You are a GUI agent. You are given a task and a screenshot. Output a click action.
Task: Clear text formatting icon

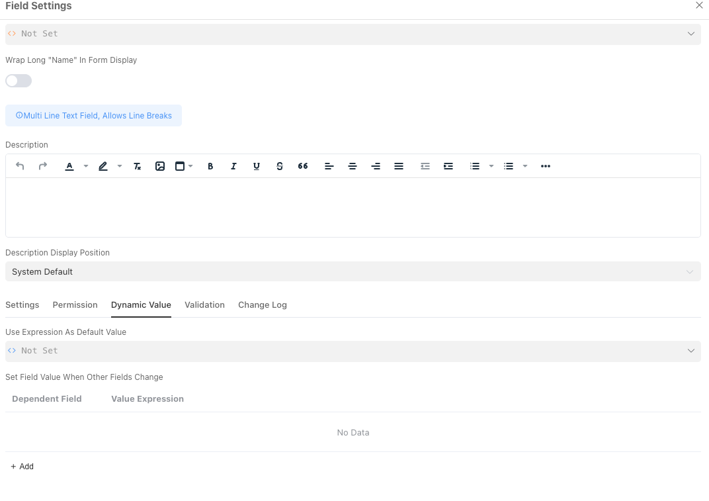[x=138, y=166]
